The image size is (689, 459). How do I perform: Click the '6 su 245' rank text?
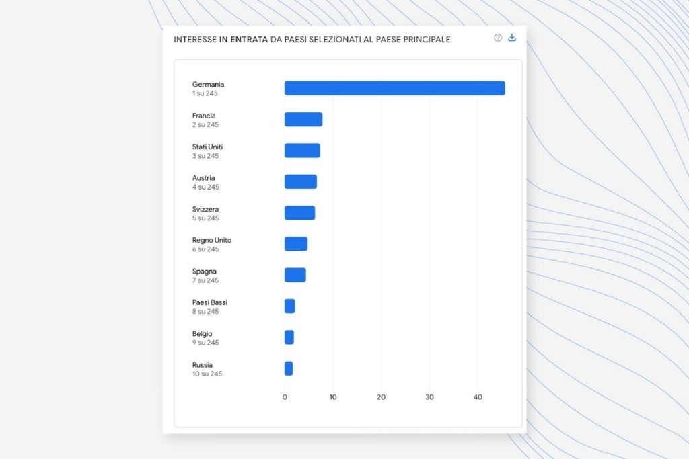pyautogui.click(x=205, y=249)
